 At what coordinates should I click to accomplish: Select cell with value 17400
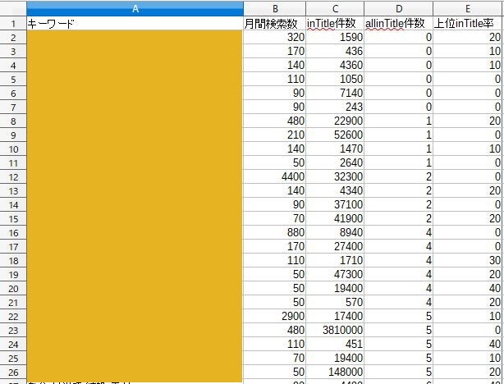(x=335, y=316)
